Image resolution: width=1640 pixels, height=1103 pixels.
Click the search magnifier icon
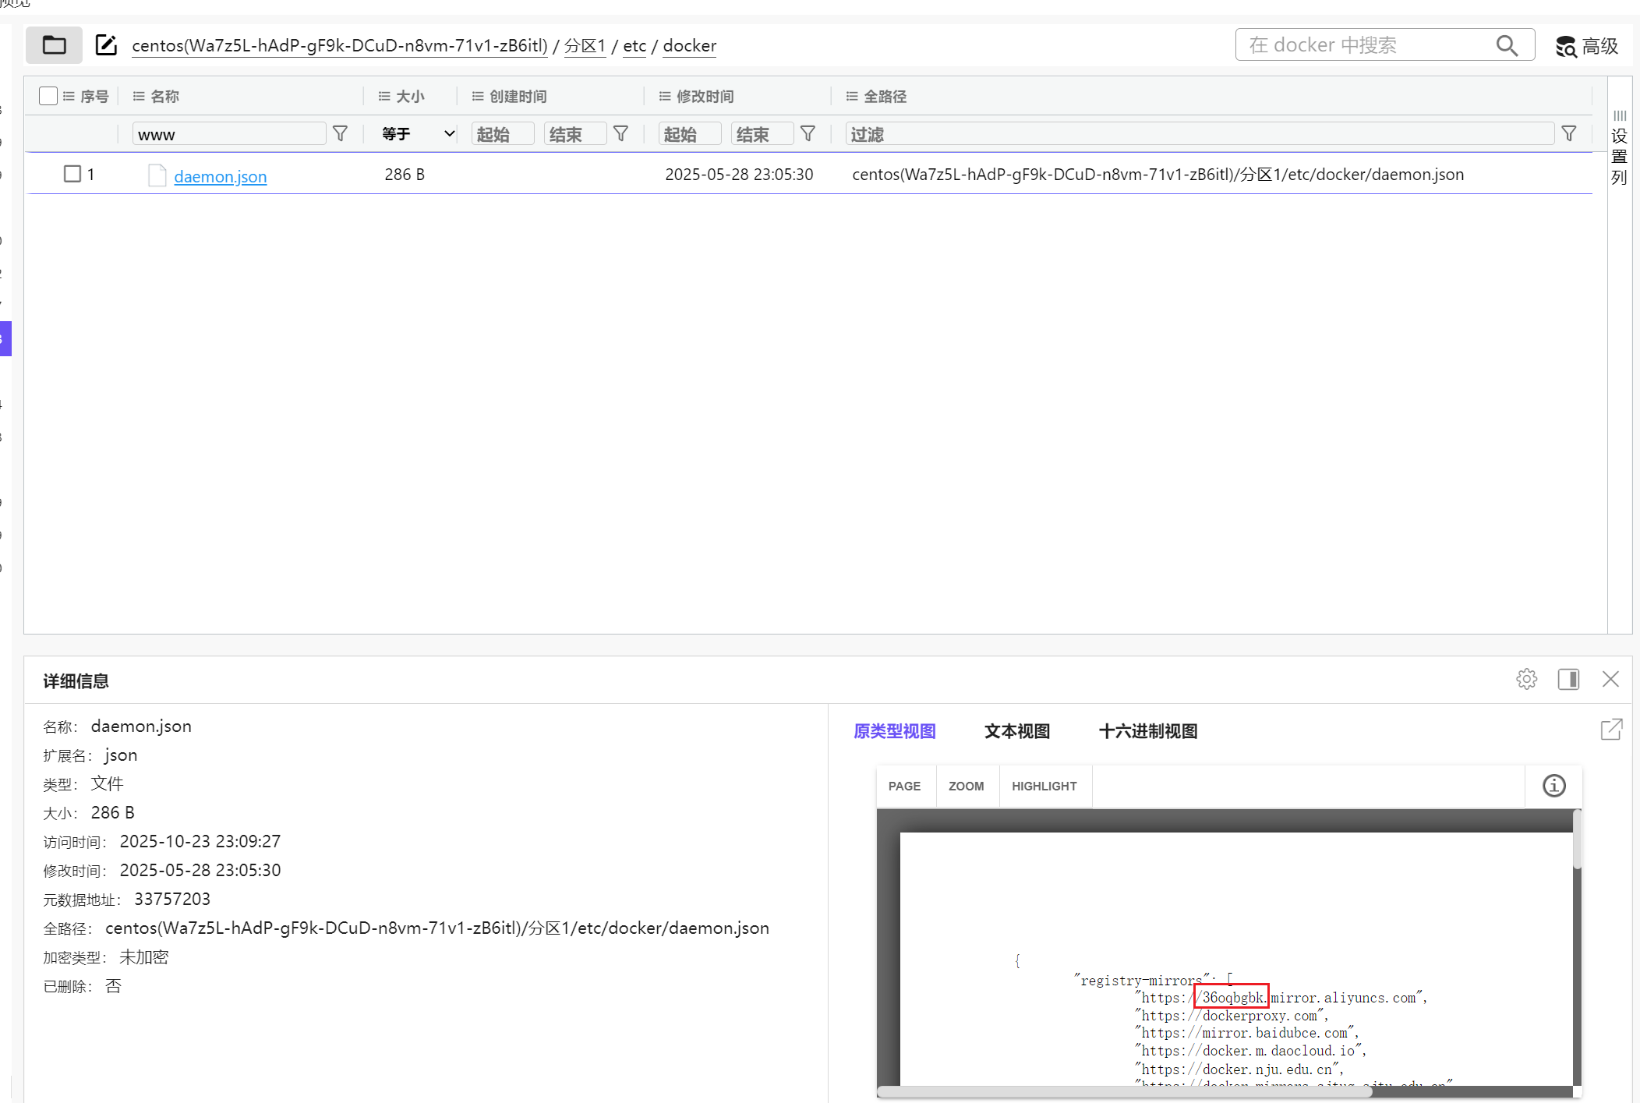pos(1507,45)
